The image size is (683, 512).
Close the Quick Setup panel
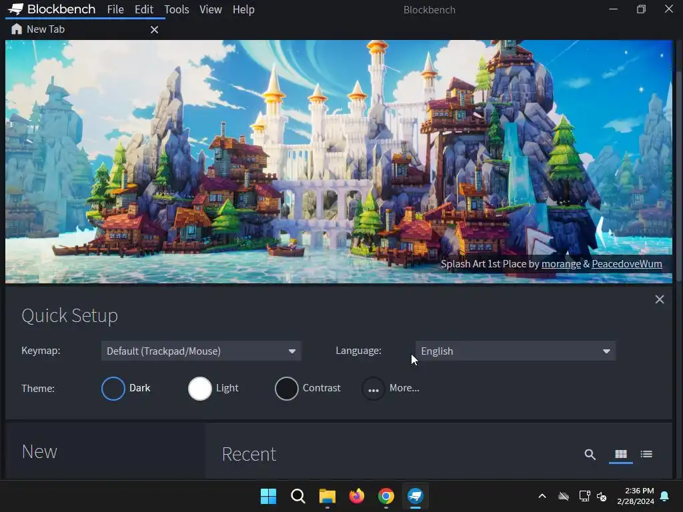(660, 299)
